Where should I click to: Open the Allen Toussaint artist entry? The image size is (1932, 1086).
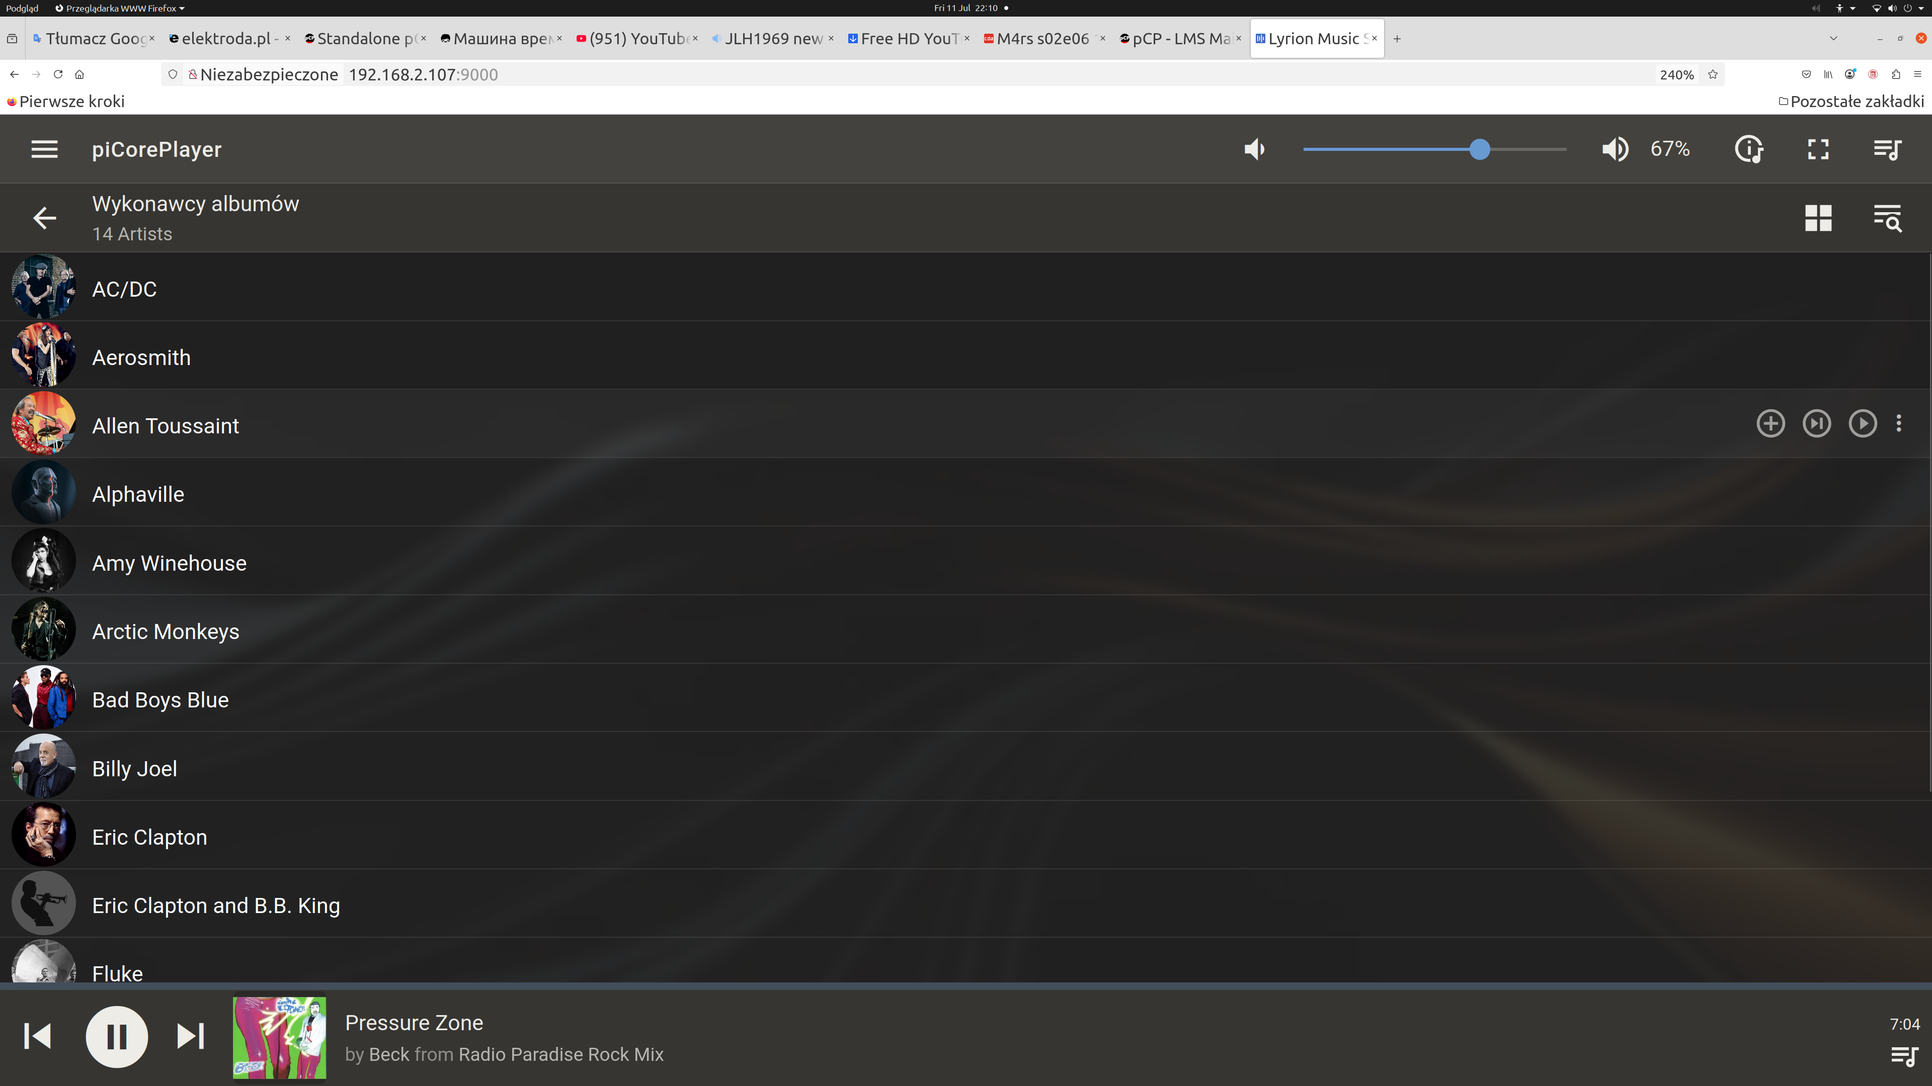[x=966, y=423]
